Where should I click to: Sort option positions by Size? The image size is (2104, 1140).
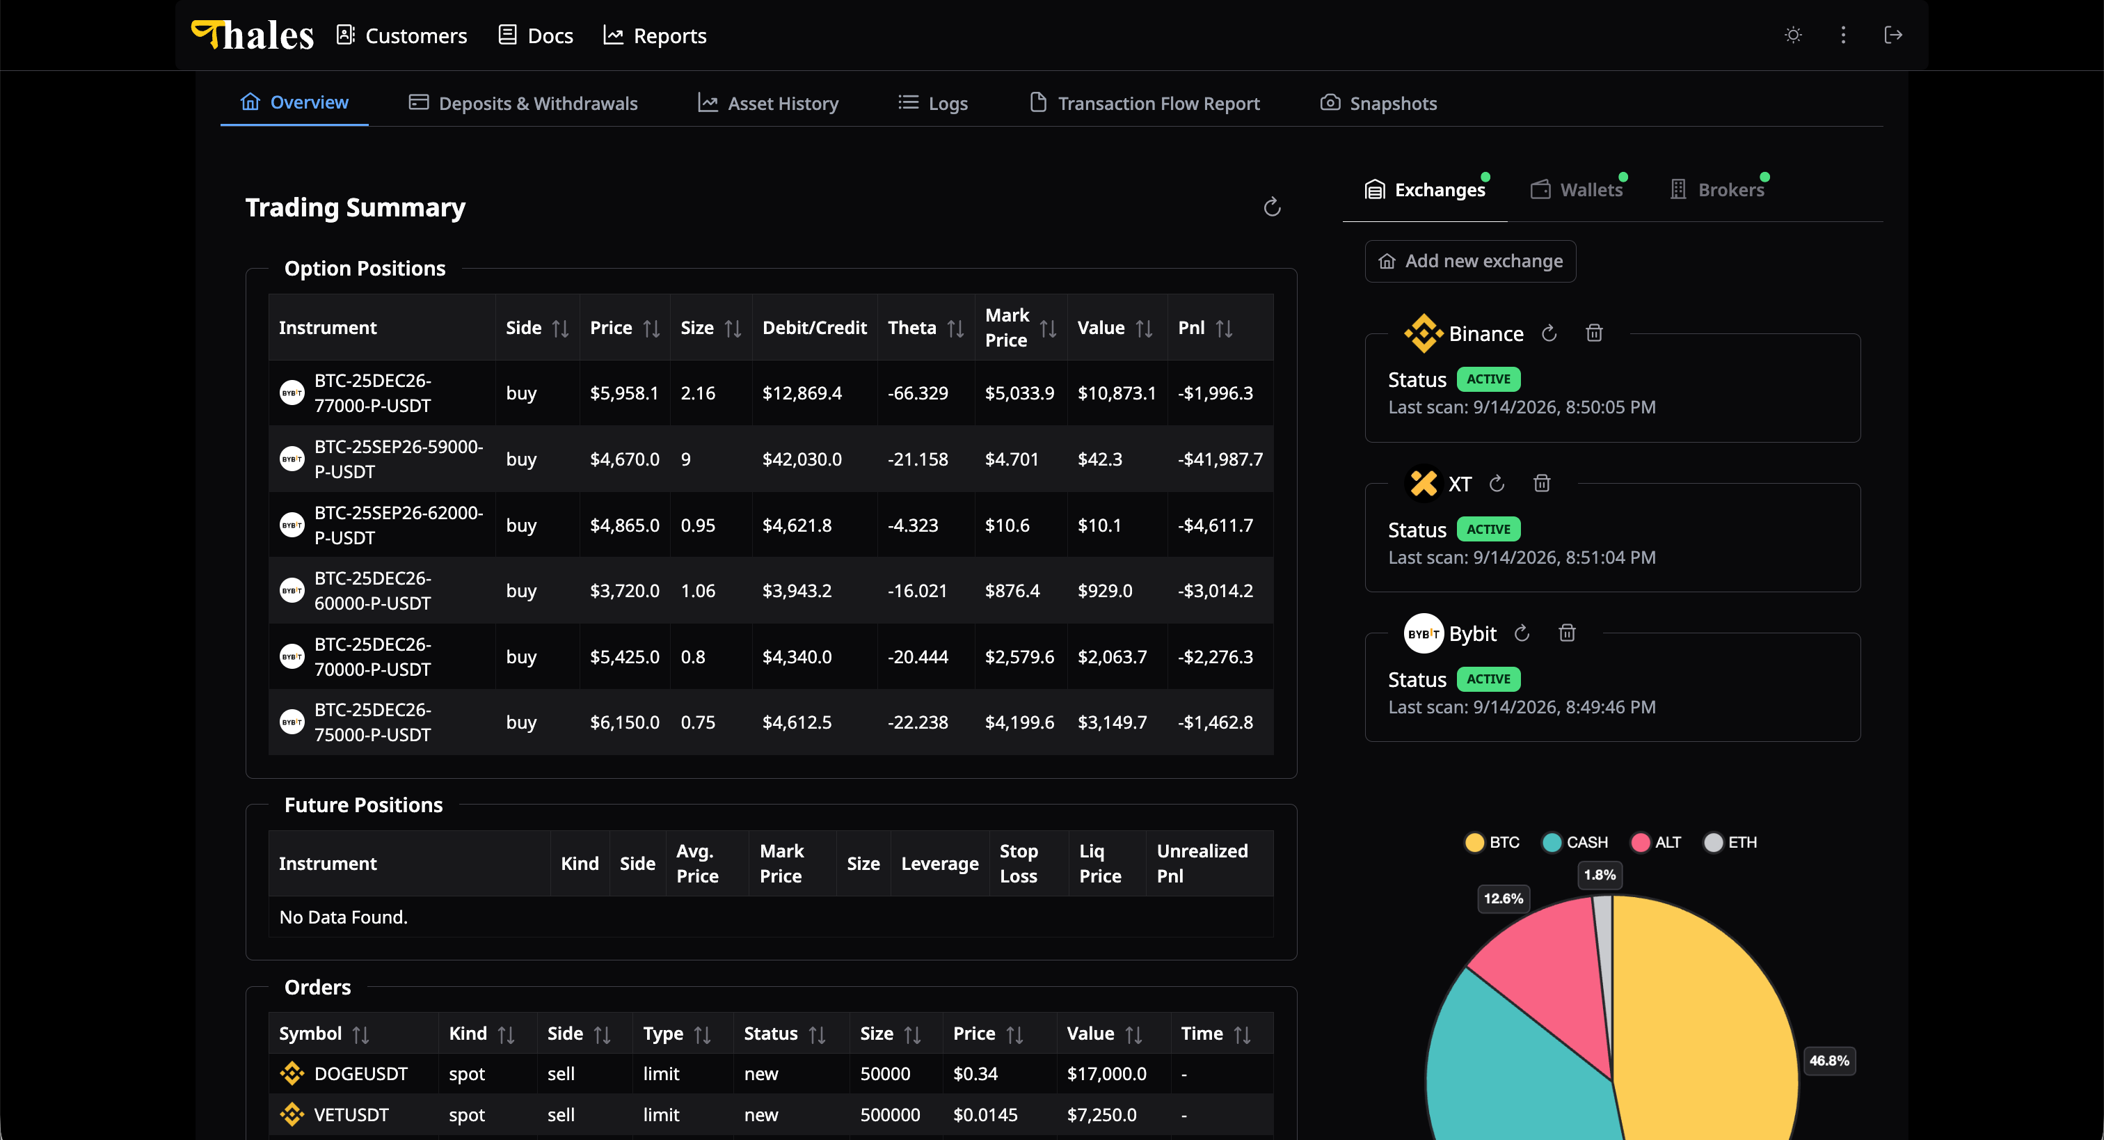[733, 328]
